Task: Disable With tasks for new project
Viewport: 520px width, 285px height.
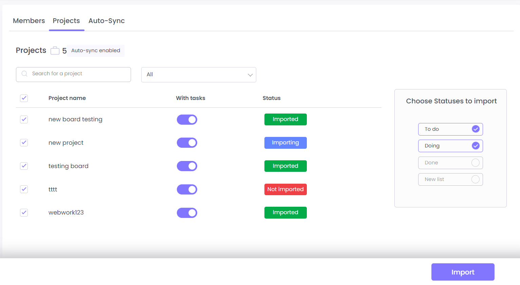Action: pyautogui.click(x=187, y=143)
